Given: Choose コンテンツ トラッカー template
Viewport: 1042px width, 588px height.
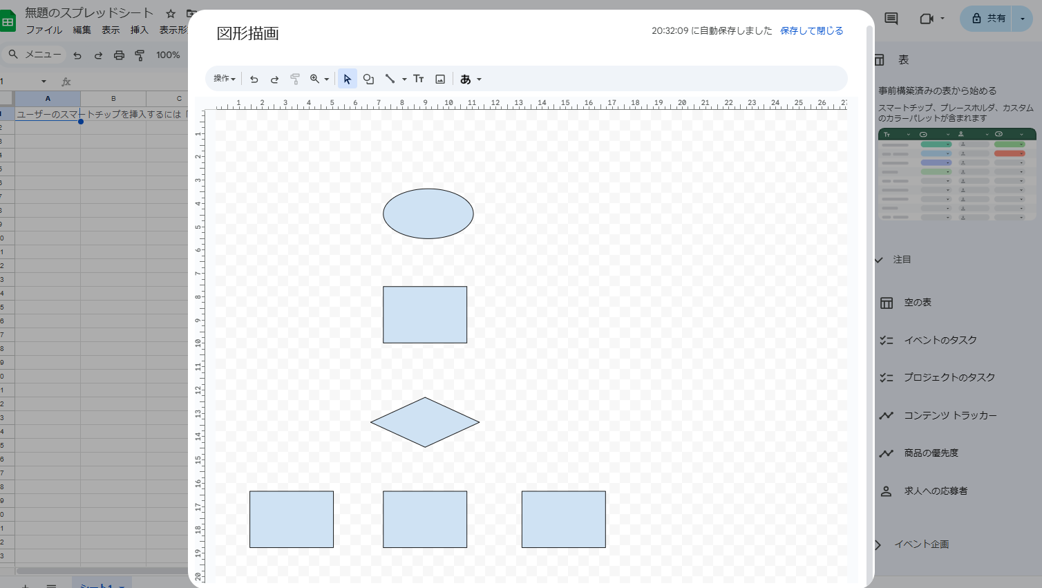Looking at the screenshot, I should (x=950, y=415).
